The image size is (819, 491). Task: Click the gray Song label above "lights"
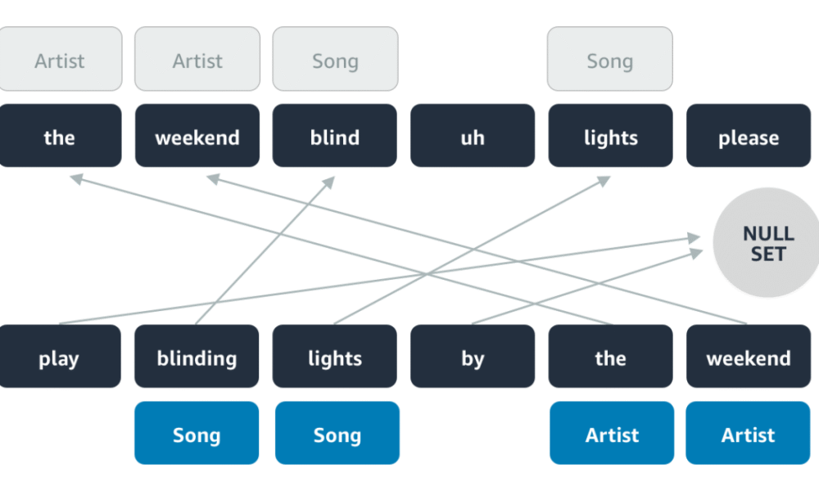[x=610, y=59]
